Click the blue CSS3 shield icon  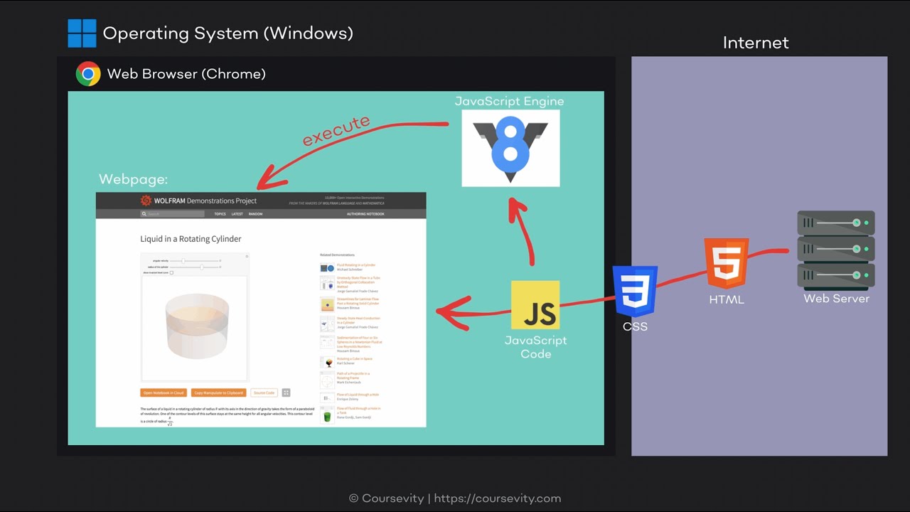pyautogui.click(x=636, y=292)
